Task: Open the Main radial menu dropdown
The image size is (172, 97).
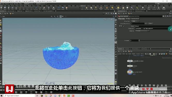Action: 42,4
